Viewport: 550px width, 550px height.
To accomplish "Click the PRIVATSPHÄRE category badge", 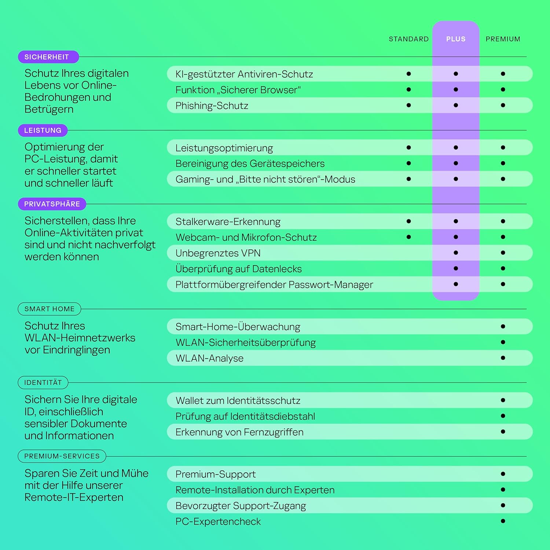I will pos(52,204).
